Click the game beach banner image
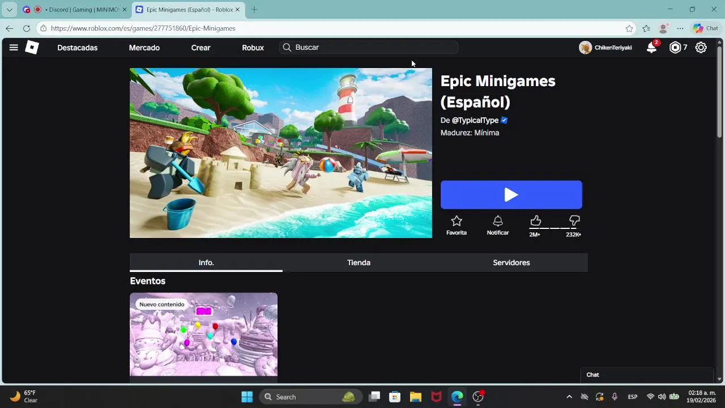 pos(281,153)
